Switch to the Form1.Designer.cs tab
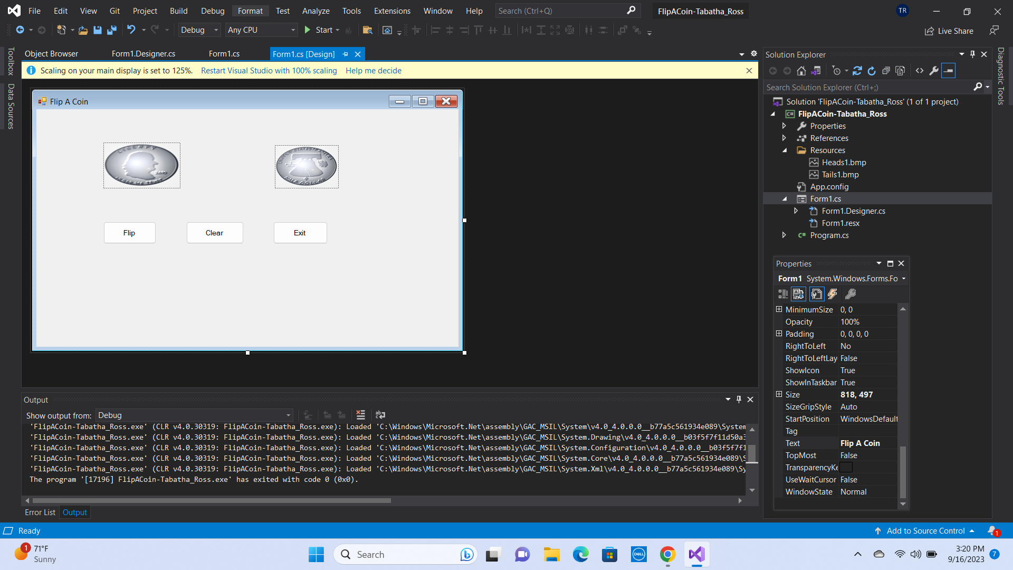The width and height of the screenshot is (1013, 570). click(144, 54)
